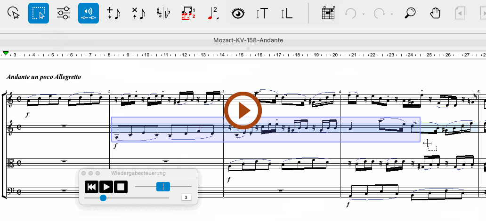
Task: Toggle the blue playback sound button
Action: (x=88, y=13)
